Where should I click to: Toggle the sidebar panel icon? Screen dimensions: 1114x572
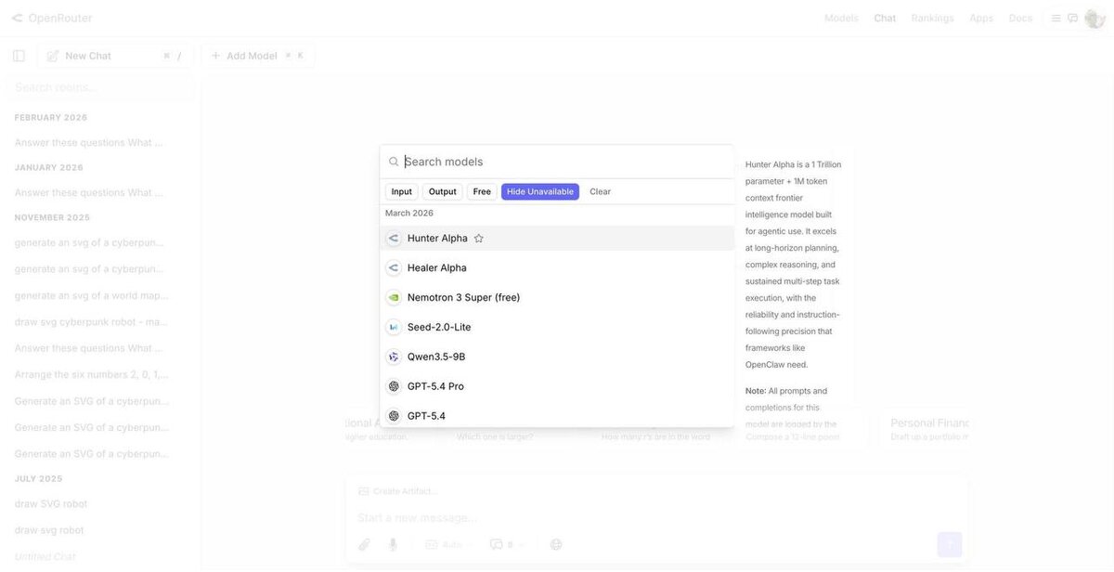[19, 56]
